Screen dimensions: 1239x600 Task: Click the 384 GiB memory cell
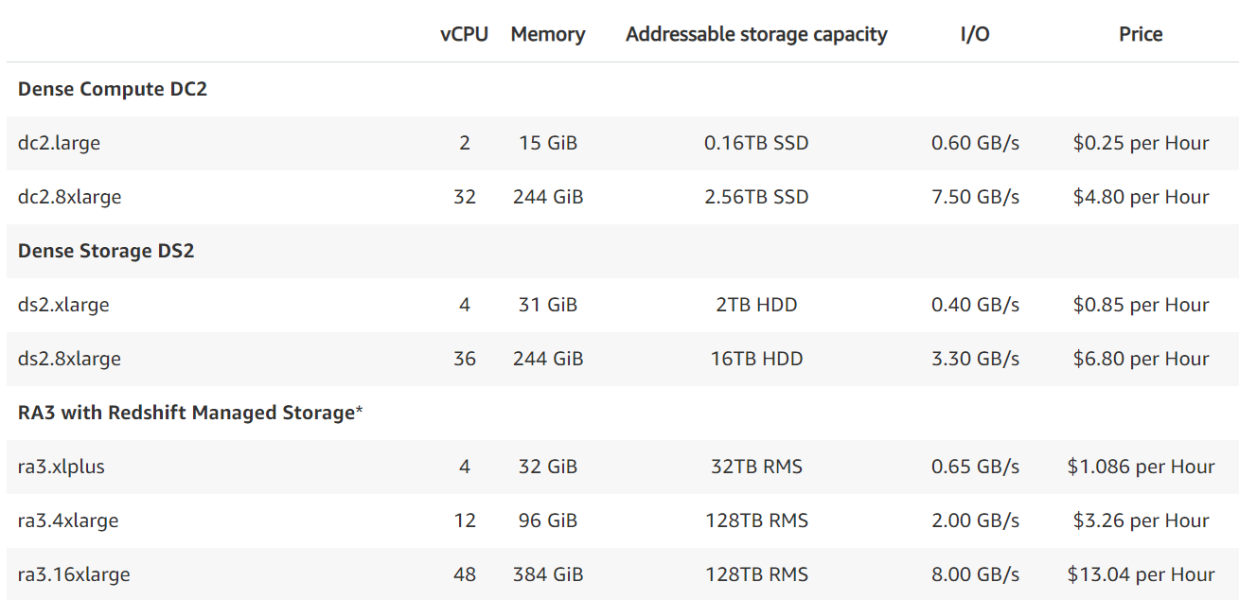(548, 575)
